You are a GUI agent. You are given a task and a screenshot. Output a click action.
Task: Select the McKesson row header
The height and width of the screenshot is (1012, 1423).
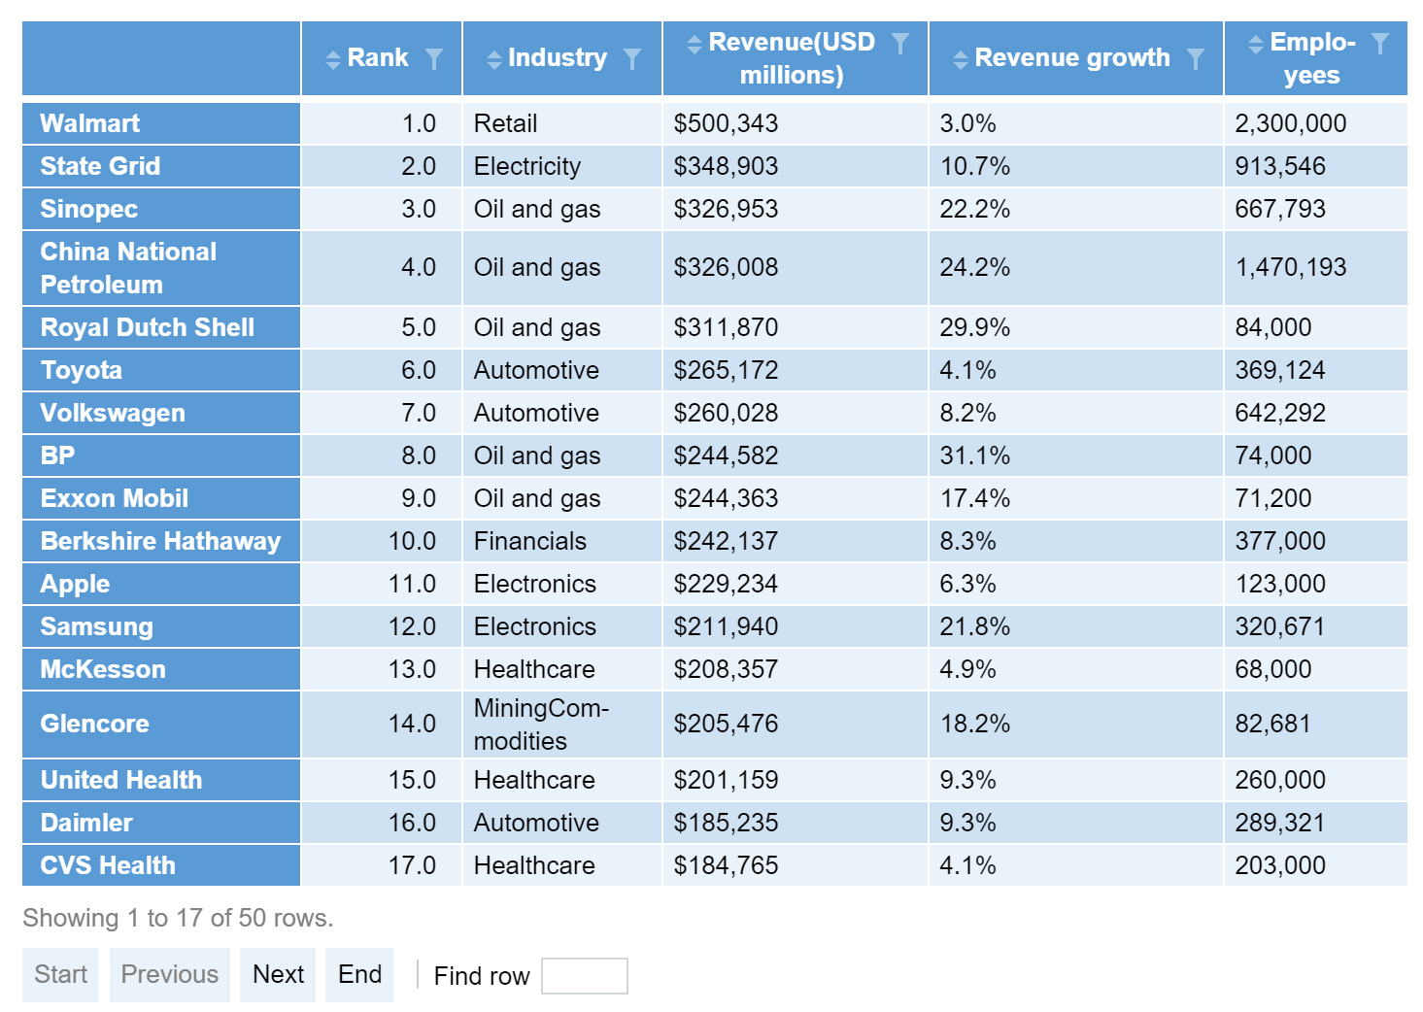click(161, 669)
